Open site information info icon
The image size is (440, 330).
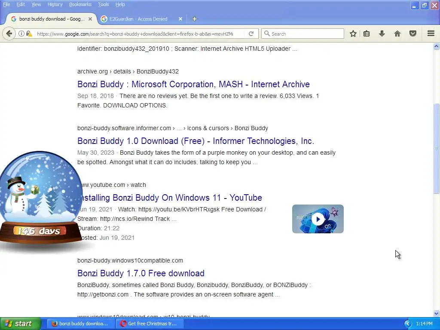(x=21, y=34)
